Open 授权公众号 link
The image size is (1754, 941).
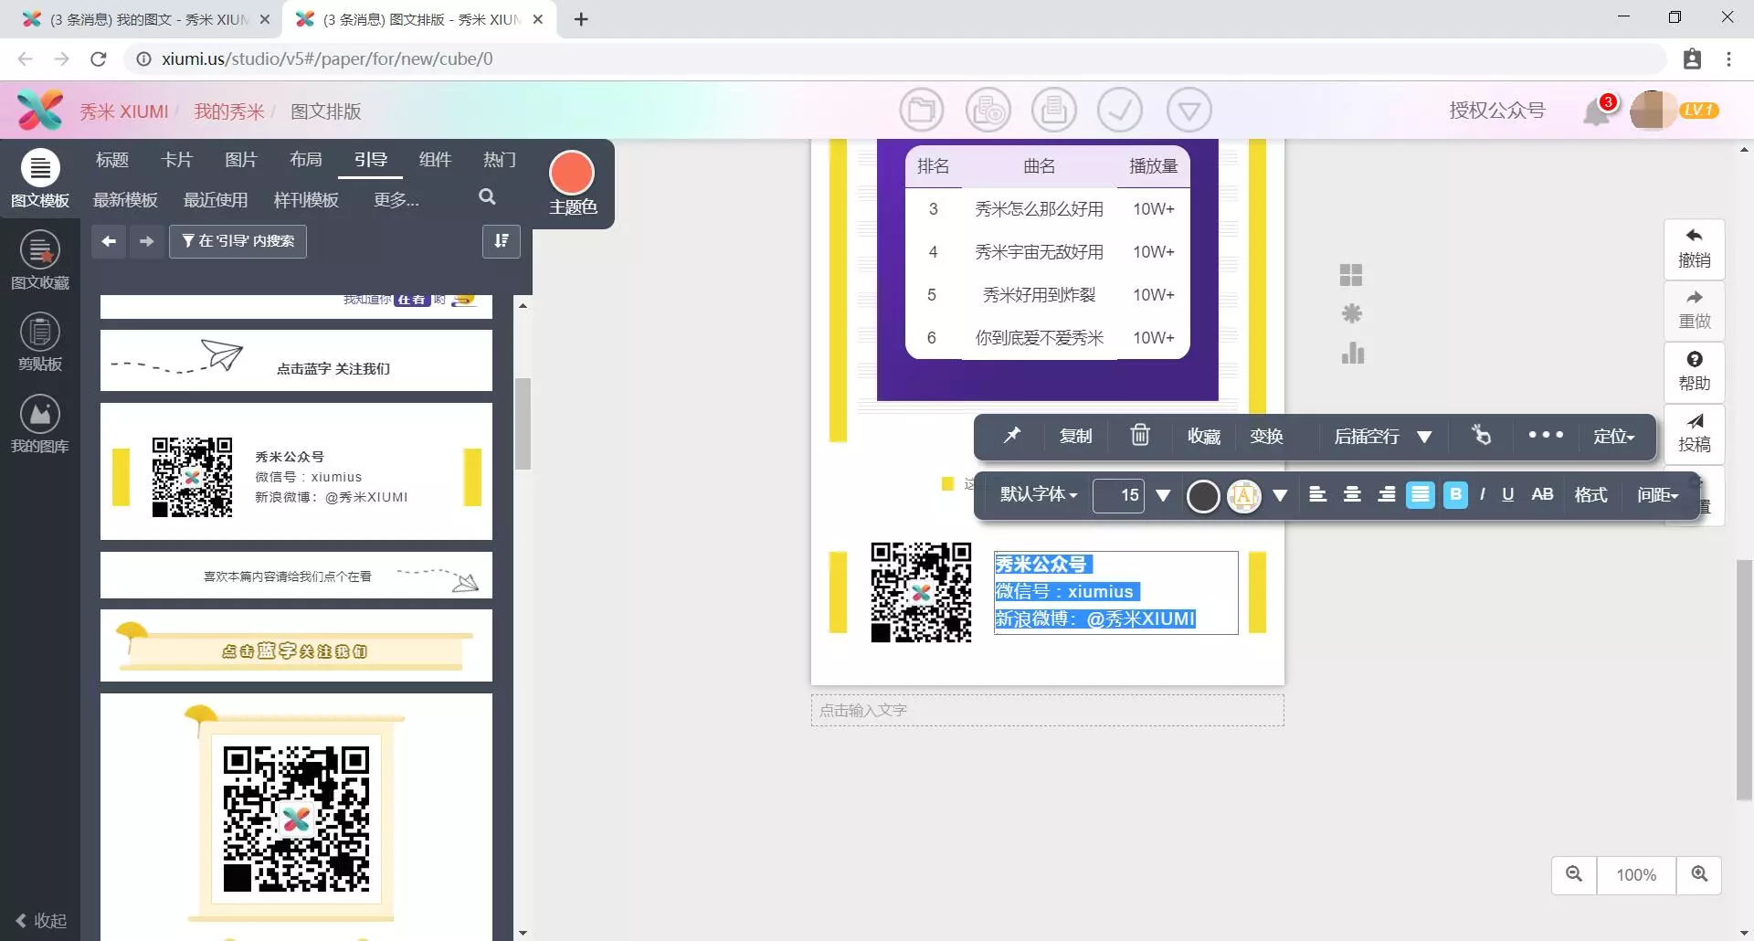(x=1496, y=111)
